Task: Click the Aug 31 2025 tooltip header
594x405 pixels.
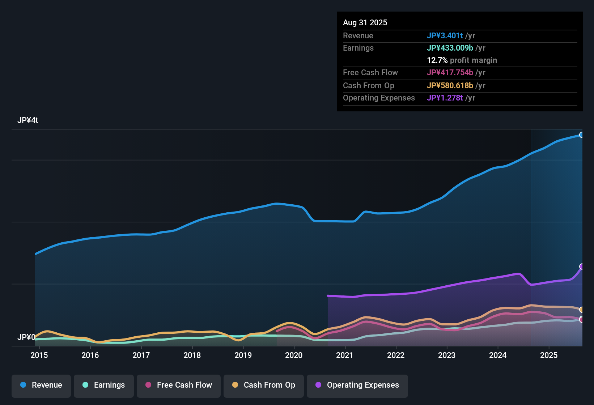Action: [365, 22]
